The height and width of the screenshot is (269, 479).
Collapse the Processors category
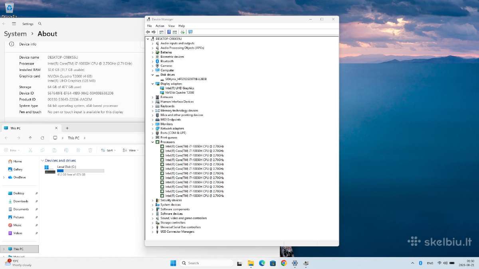[x=152, y=142]
